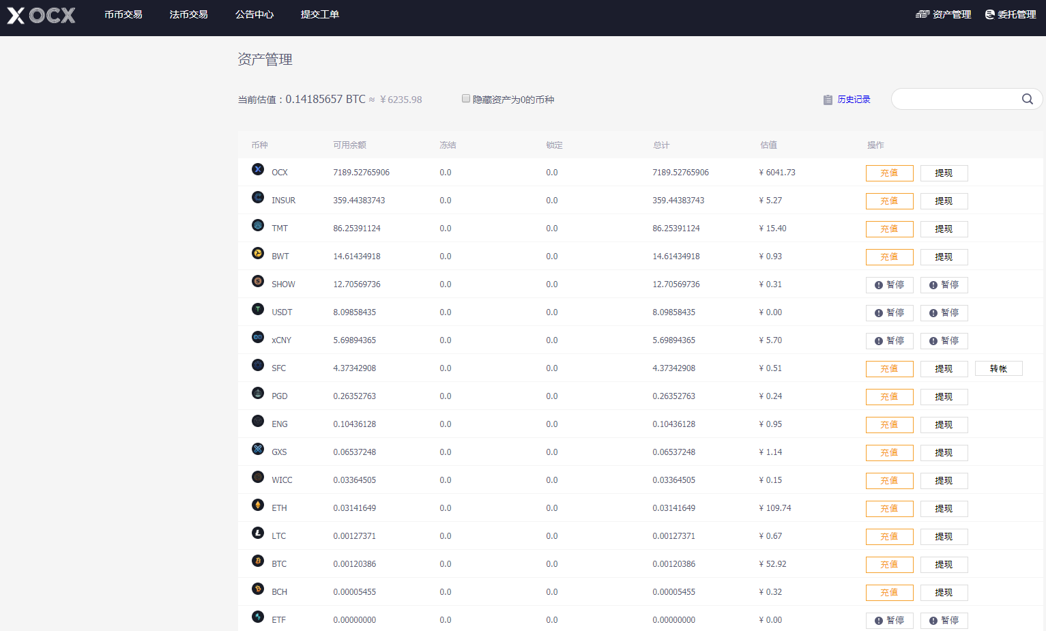This screenshot has width=1046, height=631.
Task: Click 提现 for ENG
Action: coord(944,425)
